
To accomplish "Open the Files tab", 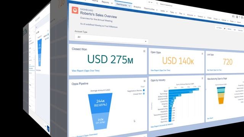I will pyautogui.click(x=180, y=14).
